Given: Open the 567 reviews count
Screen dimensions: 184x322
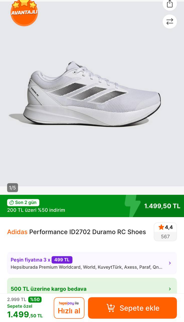Looking at the screenshot, I should [165, 236].
